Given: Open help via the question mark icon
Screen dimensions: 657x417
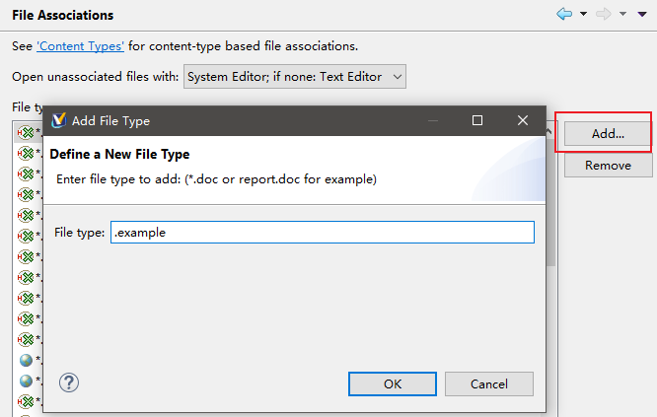Looking at the screenshot, I should coord(69,382).
